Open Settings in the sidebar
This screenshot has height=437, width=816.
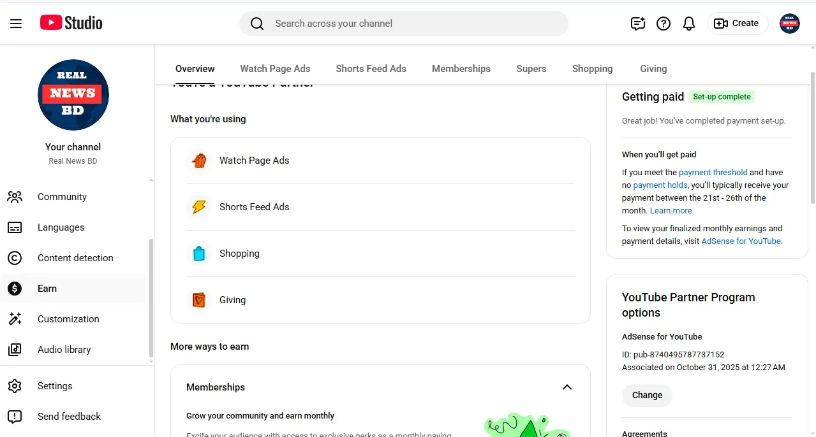[x=73, y=386]
